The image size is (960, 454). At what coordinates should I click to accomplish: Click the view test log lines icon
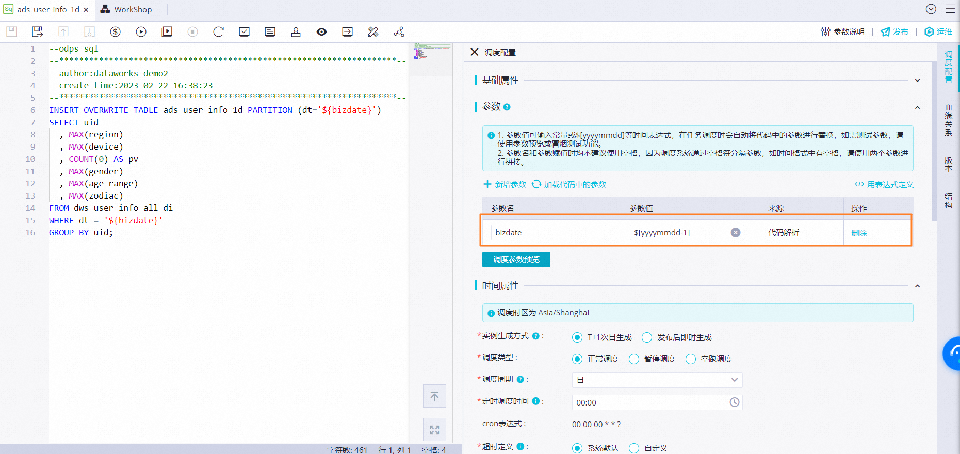[270, 32]
